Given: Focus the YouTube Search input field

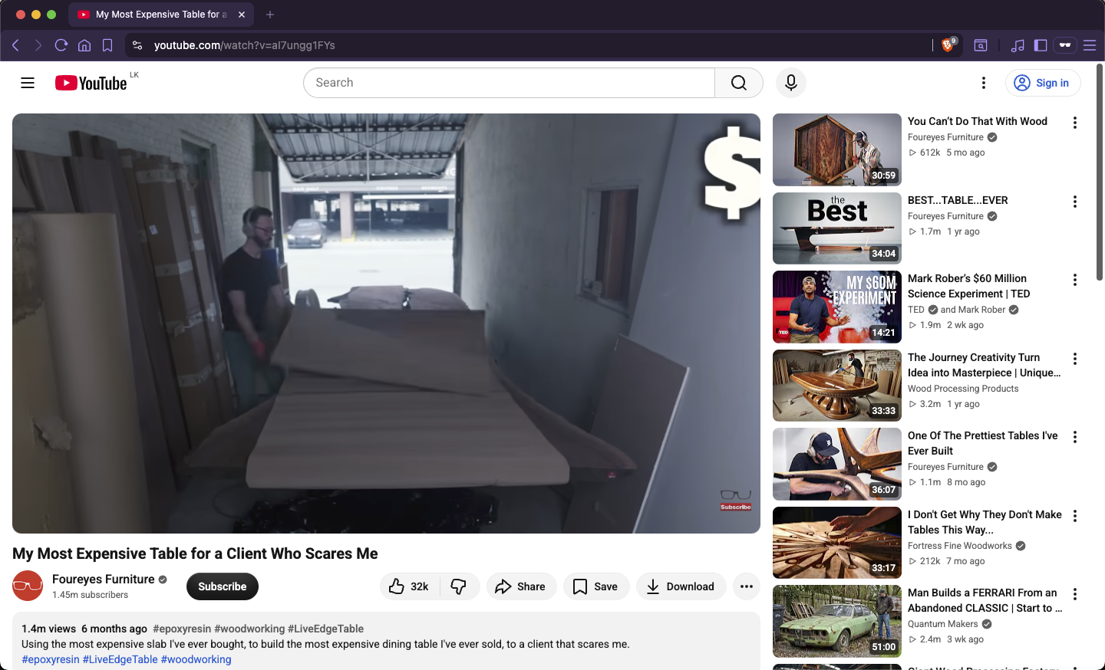Looking at the screenshot, I should [510, 83].
